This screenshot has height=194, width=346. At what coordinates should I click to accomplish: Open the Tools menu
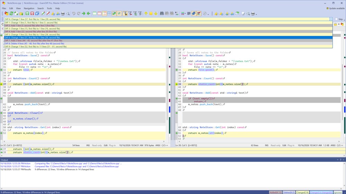(49, 8)
